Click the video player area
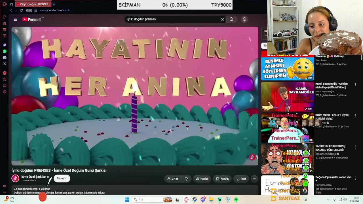This screenshot has width=363, height=204. pyautogui.click(x=135, y=96)
